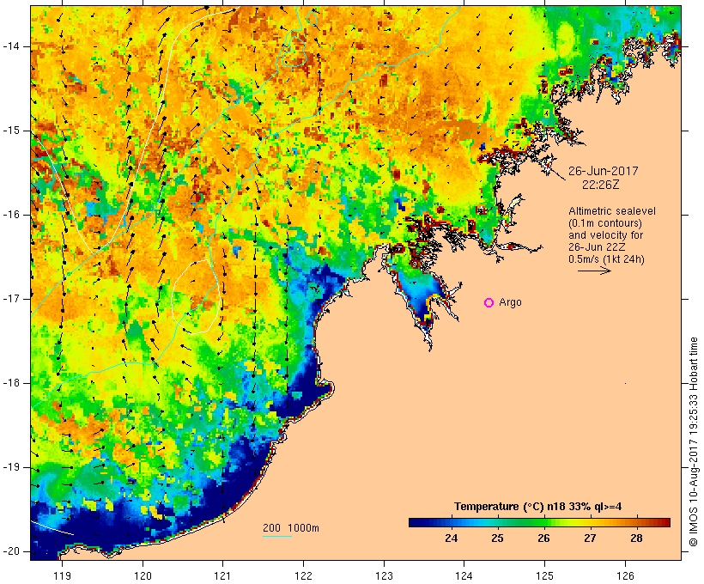Click the '200 1000m' bathymetry legend text

pyautogui.click(x=291, y=528)
